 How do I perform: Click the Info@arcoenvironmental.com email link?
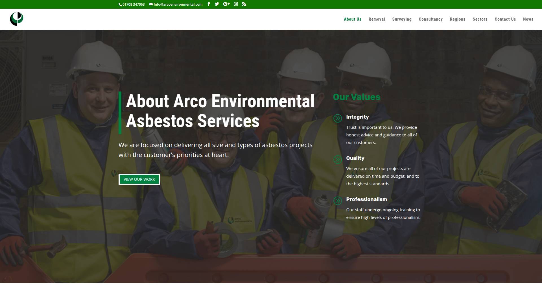click(x=178, y=4)
